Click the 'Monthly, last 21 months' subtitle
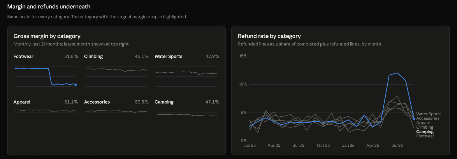Image resolution: width=457 pixels, height=159 pixels. click(71, 44)
